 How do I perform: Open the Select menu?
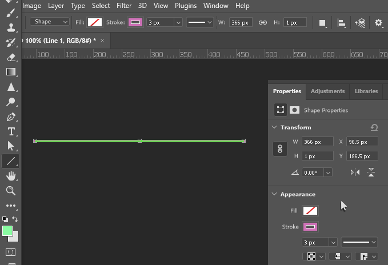101,6
